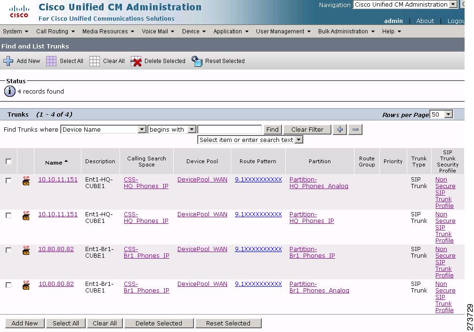This screenshot has height=332, width=474.
Task: Add a search filter row with plus
Action: click(340, 130)
